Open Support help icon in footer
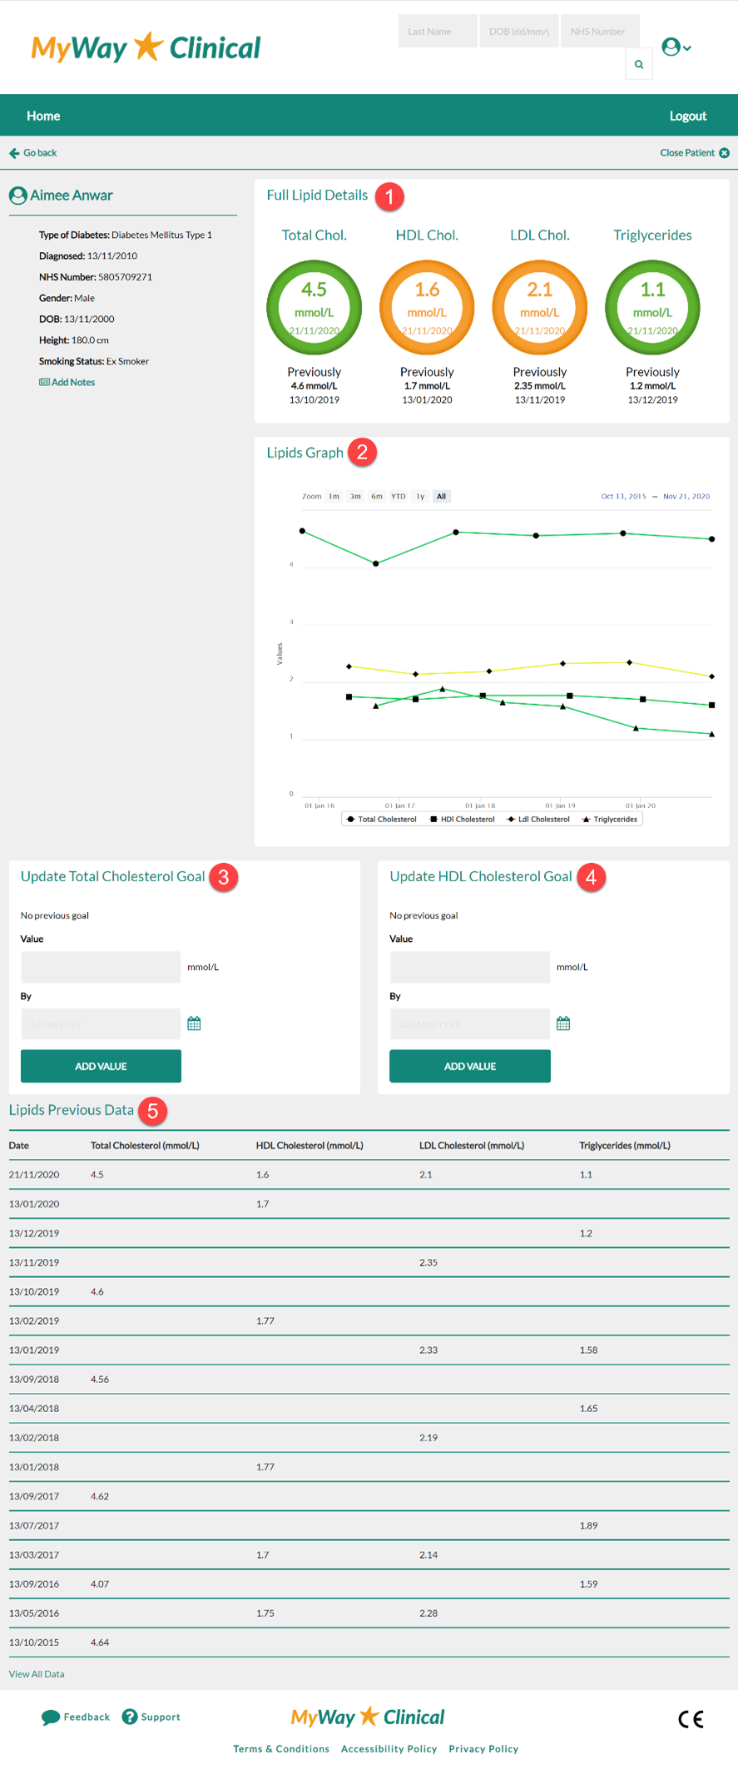 [x=130, y=1717]
